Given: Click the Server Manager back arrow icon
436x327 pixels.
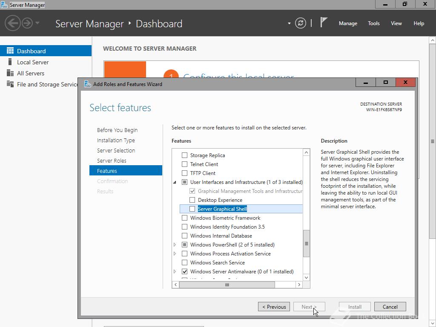Looking at the screenshot, I should click(12, 23).
